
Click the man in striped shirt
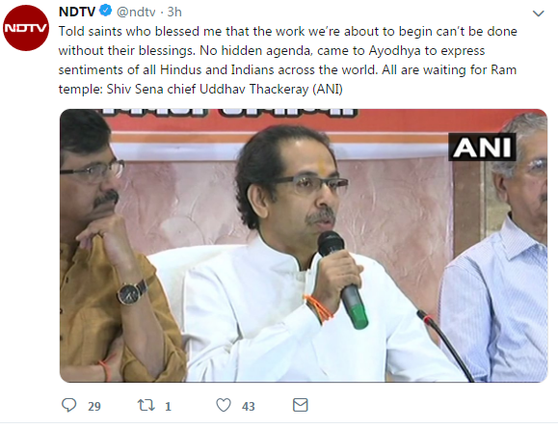(x=498, y=250)
